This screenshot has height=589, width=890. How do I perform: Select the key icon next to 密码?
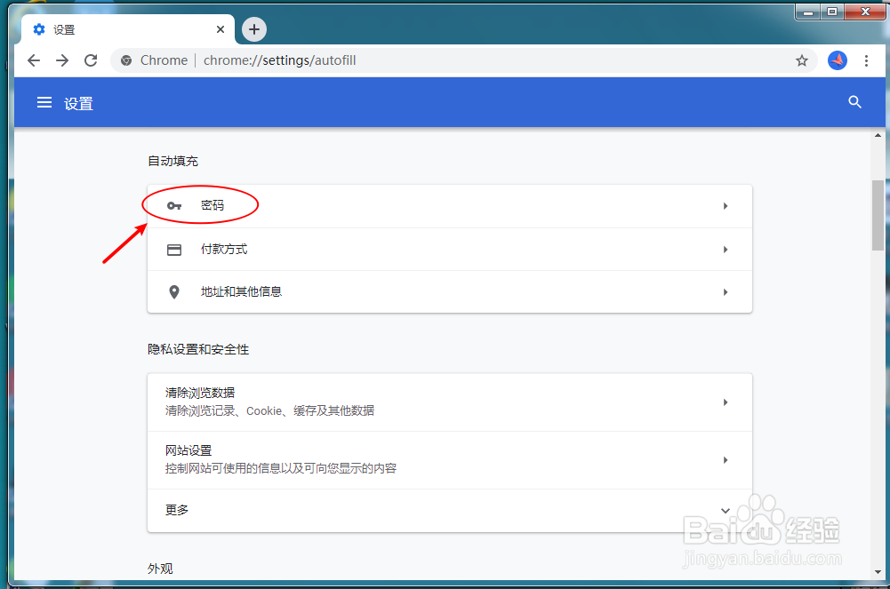click(x=173, y=205)
